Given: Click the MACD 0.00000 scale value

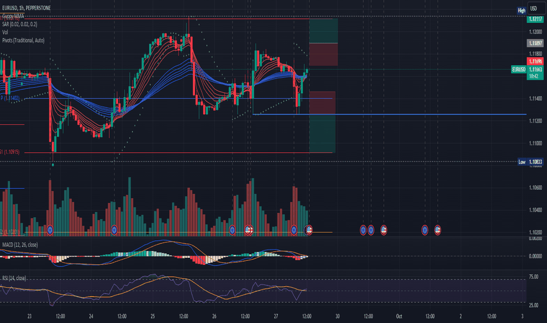Looking at the screenshot, I should (x=535, y=256).
